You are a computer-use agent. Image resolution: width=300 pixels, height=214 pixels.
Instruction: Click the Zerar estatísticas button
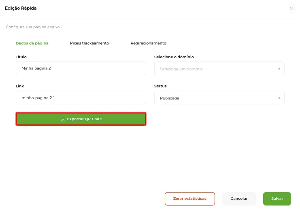point(189,199)
